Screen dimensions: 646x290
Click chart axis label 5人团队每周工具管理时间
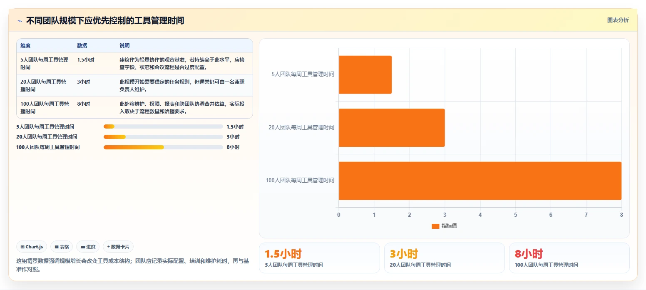(303, 74)
